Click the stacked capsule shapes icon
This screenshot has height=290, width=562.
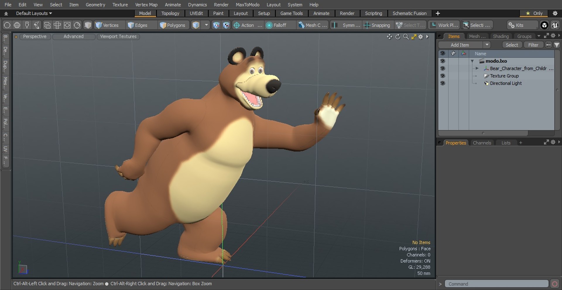47,25
